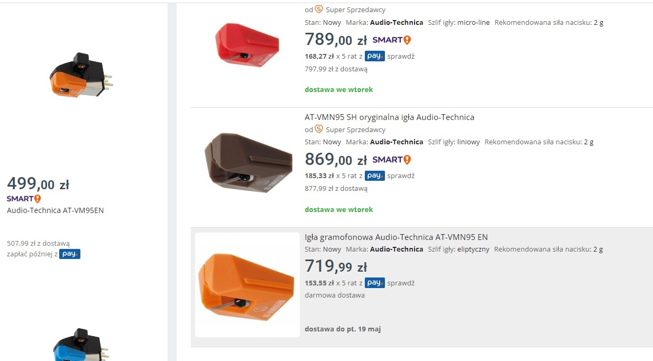
Task: Open 'sprawdź' link in the 789,00 zł offer
Action: point(401,57)
